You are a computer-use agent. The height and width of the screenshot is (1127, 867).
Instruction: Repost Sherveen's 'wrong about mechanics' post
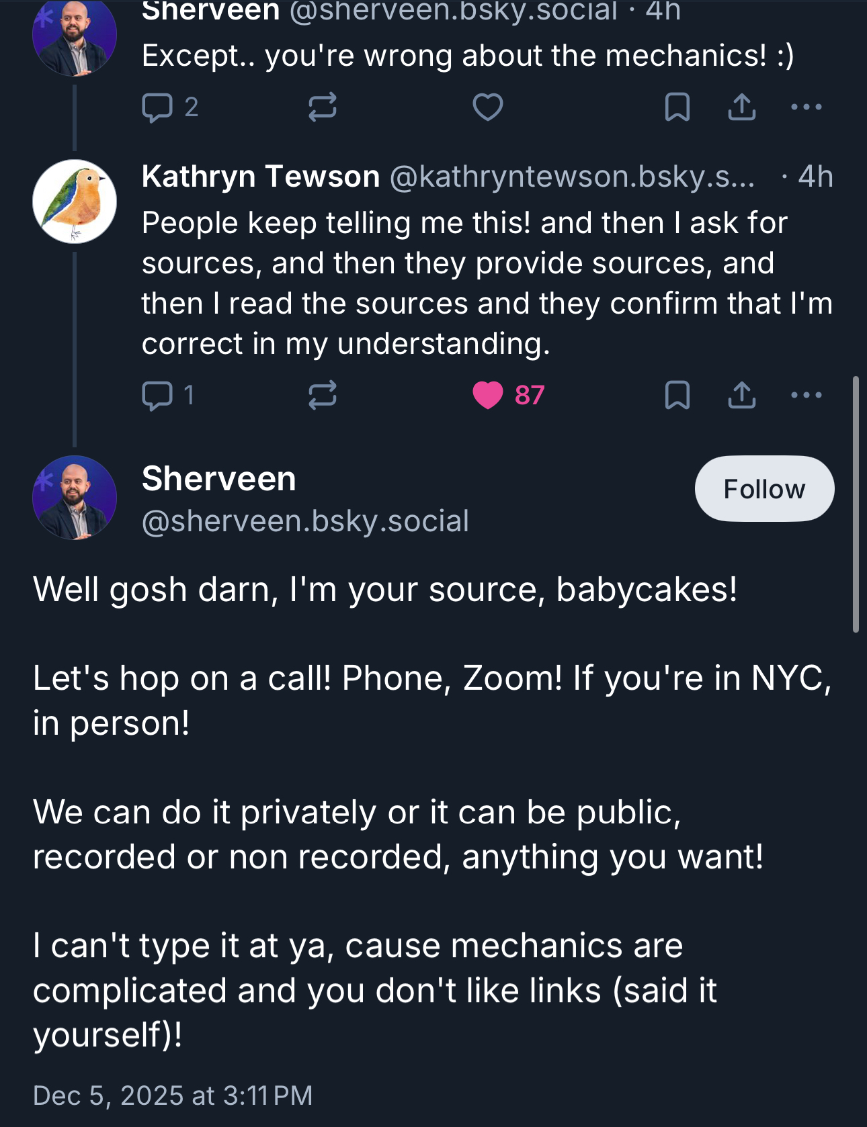coord(322,107)
